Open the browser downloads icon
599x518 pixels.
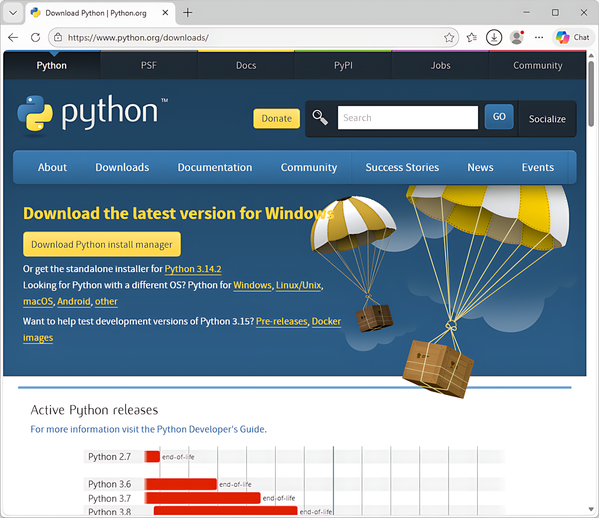pos(494,37)
